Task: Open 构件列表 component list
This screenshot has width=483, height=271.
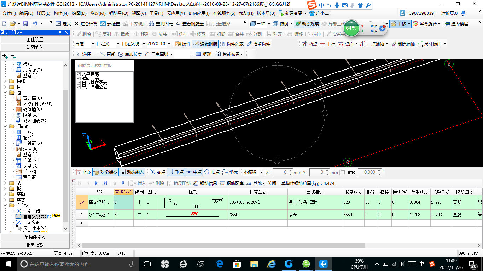Action: (232, 44)
